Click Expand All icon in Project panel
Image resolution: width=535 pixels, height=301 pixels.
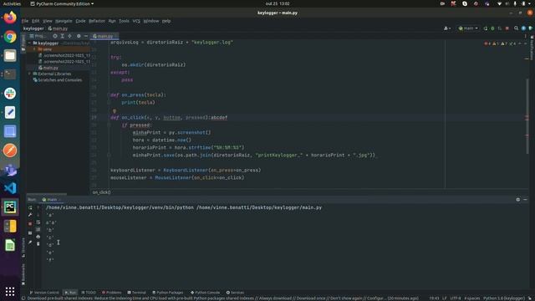[x=63, y=36]
